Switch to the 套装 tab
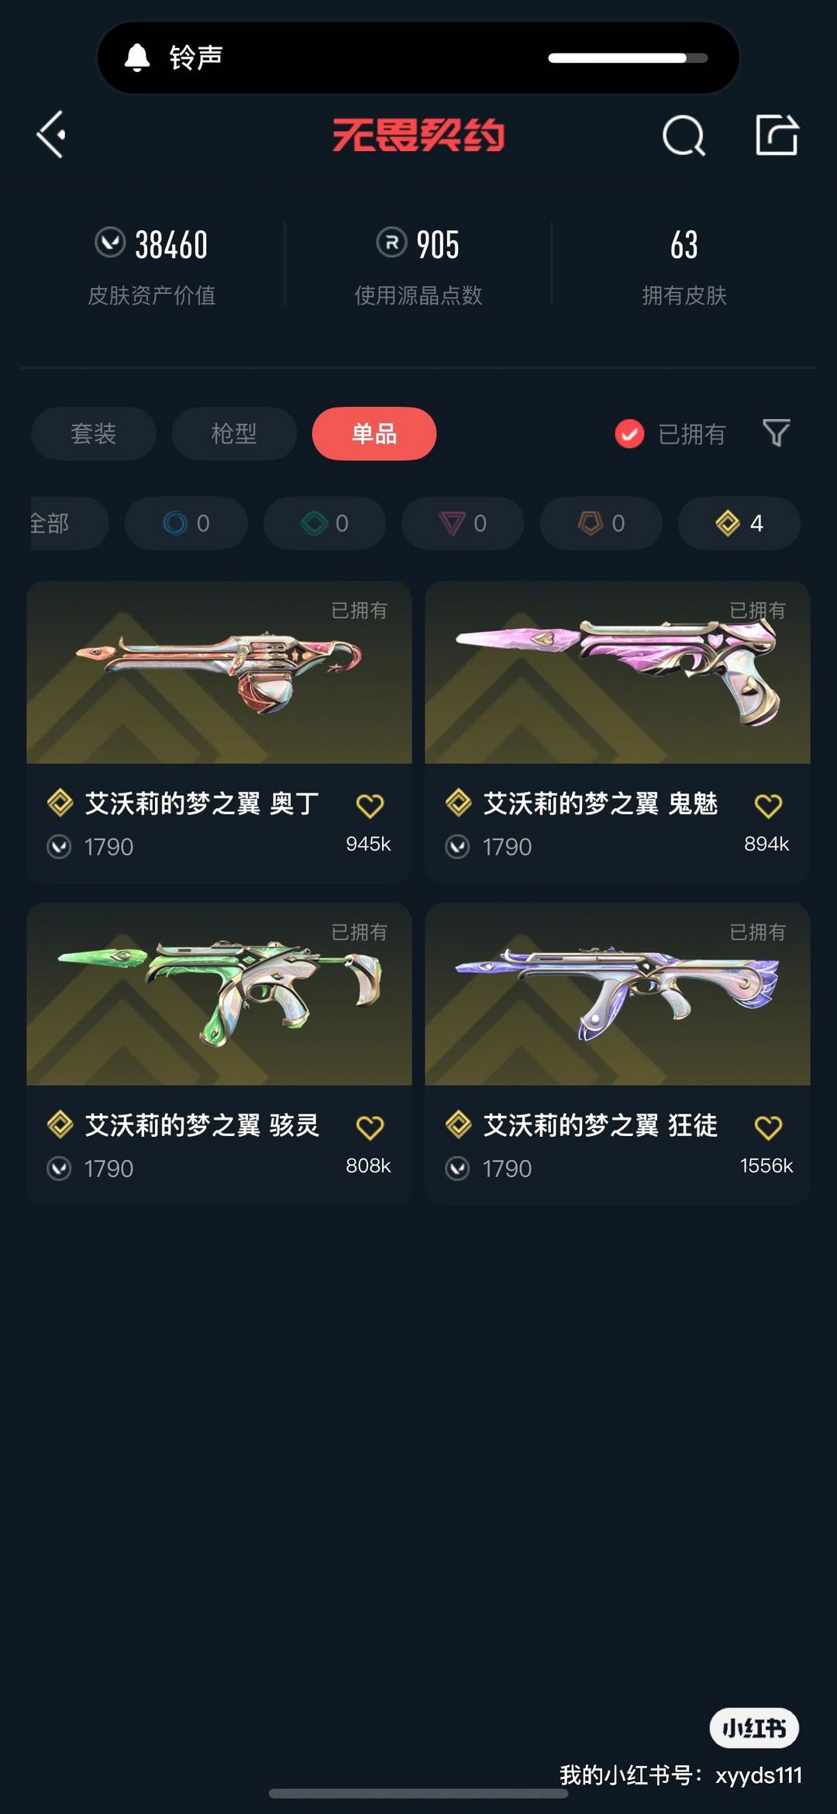This screenshot has width=837, height=1814. pyautogui.click(x=94, y=433)
